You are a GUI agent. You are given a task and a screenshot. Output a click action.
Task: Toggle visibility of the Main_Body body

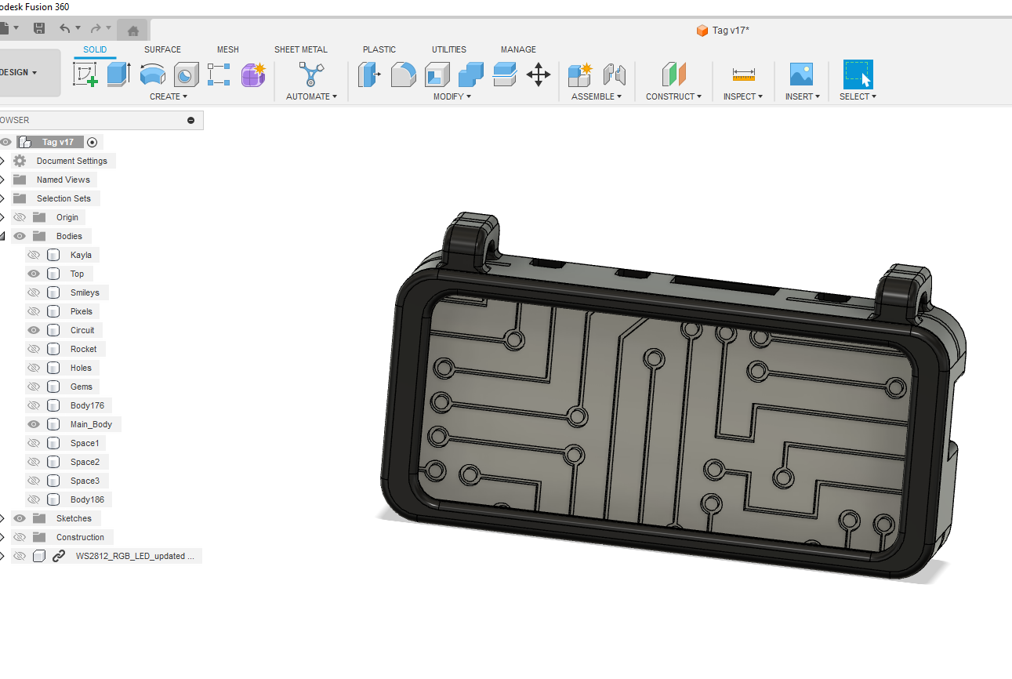click(34, 424)
